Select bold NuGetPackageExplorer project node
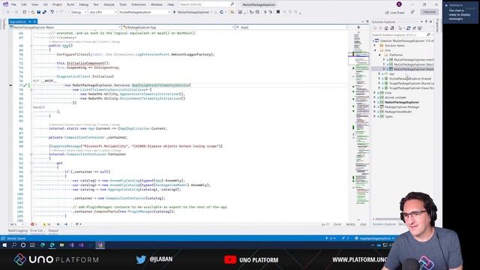480x270 pixels. click(x=402, y=102)
